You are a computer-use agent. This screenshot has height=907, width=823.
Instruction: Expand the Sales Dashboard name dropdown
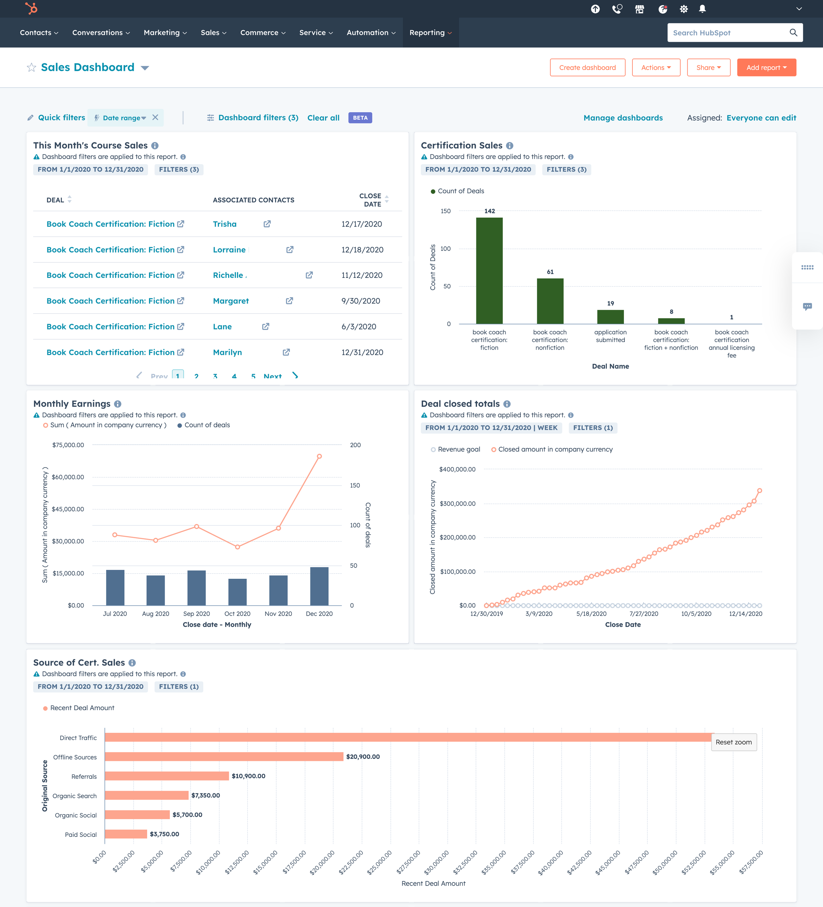(145, 68)
